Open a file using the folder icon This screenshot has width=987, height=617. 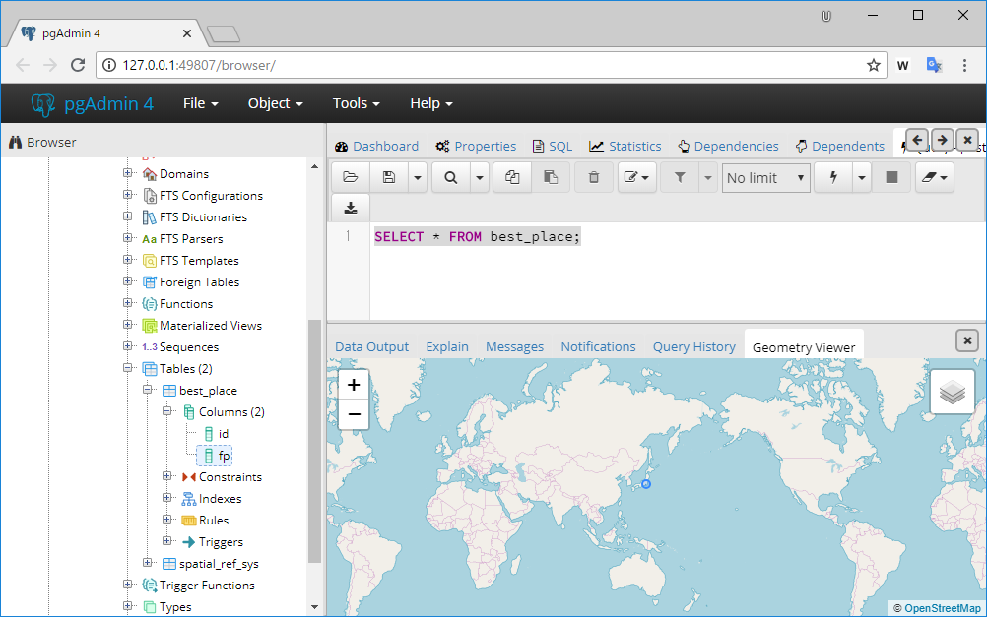point(350,177)
